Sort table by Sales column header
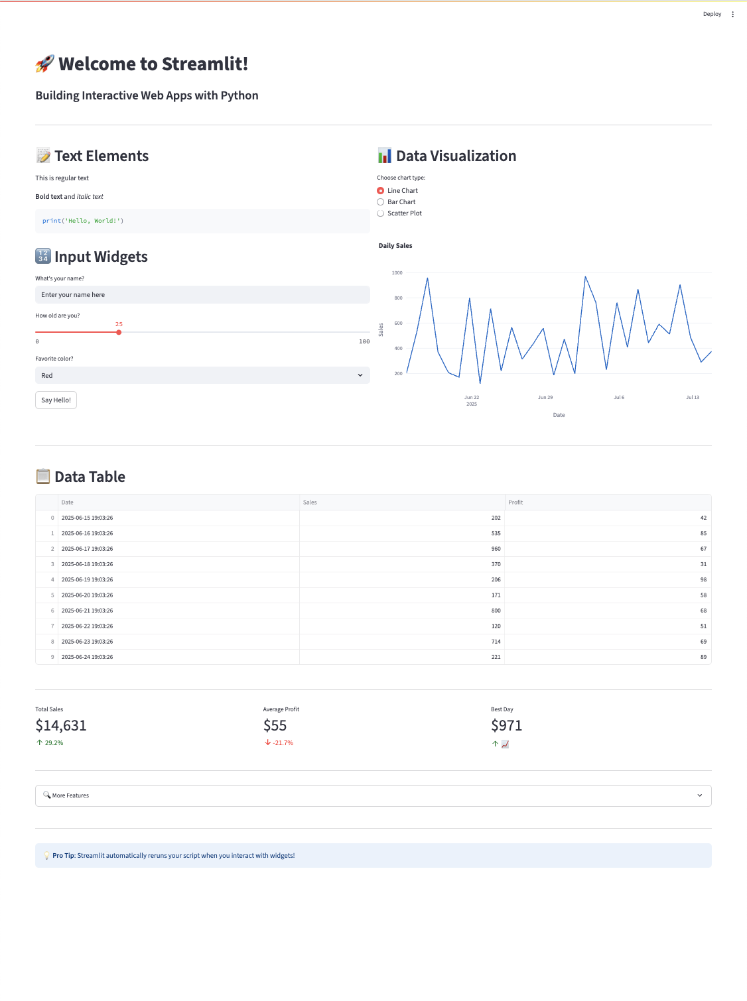The image size is (747, 1001). pyautogui.click(x=402, y=502)
